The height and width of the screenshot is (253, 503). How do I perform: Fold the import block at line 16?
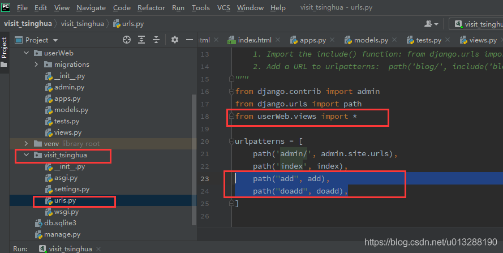click(231, 92)
